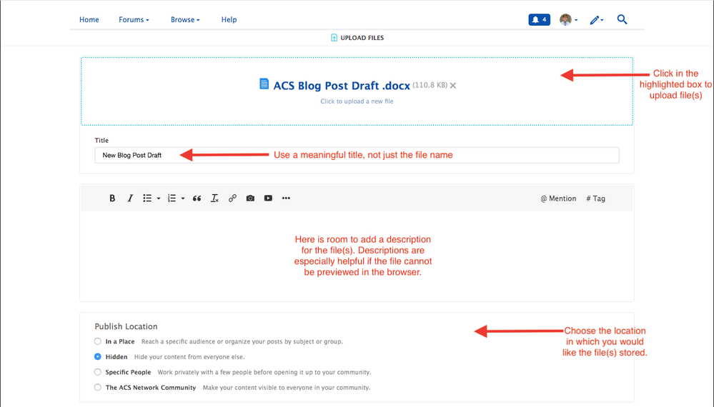Select the 'In a Place' option
The height and width of the screenshot is (407, 714).
(98, 341)
